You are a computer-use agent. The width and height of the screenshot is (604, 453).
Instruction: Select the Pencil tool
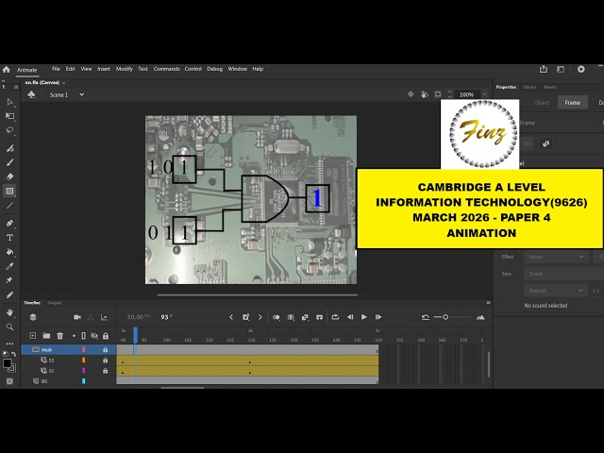(9, 295)
